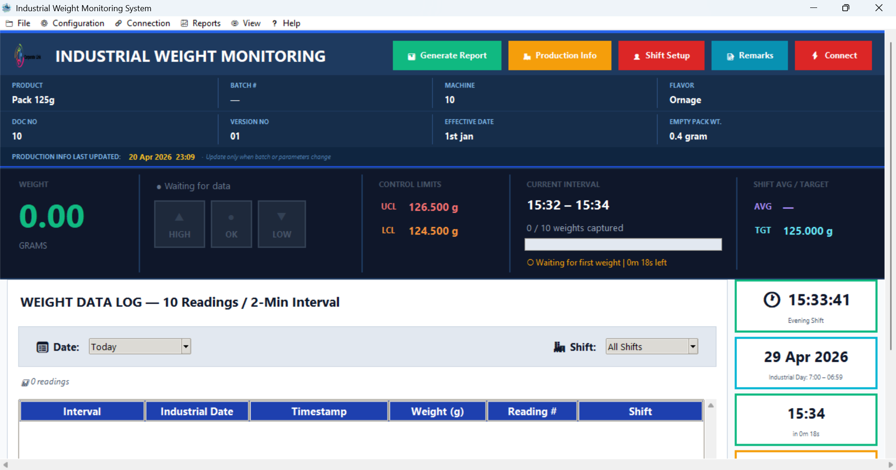The image size is (896, 470).
Task: Click the down triangle on LOW indicator
Action: point(281,216)
